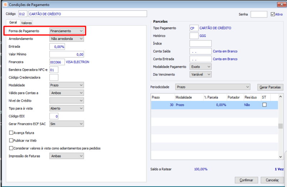Click the Bandeira Operadora NFC-e field
Image resolution: width=287 pixels, height=187 pixels.
coord(54,70)
